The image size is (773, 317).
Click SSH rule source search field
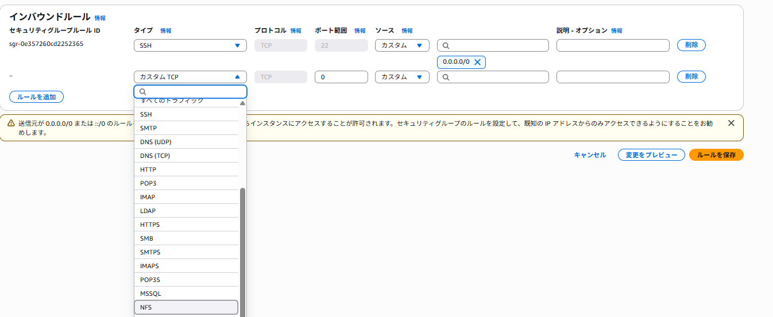[x=493, y=45]
